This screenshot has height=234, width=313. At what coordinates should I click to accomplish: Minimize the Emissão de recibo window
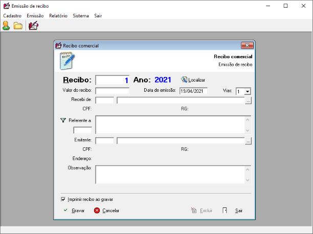[268, 6]
